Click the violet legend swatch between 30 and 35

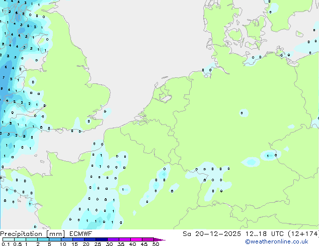113,239
